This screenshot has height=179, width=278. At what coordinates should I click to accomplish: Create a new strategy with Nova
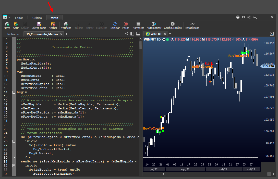[7, 25]
